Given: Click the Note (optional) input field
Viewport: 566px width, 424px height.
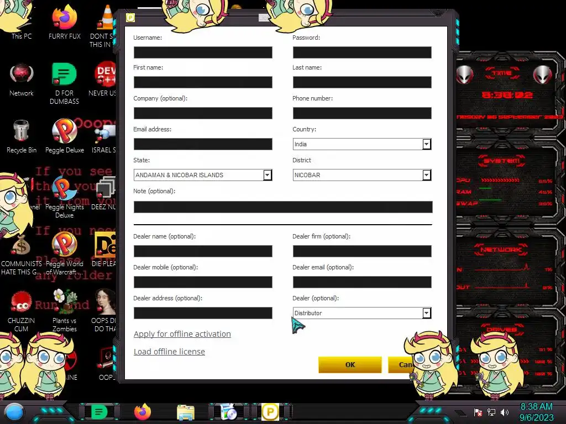Looking at the screenshot, I should pos(283,207).
